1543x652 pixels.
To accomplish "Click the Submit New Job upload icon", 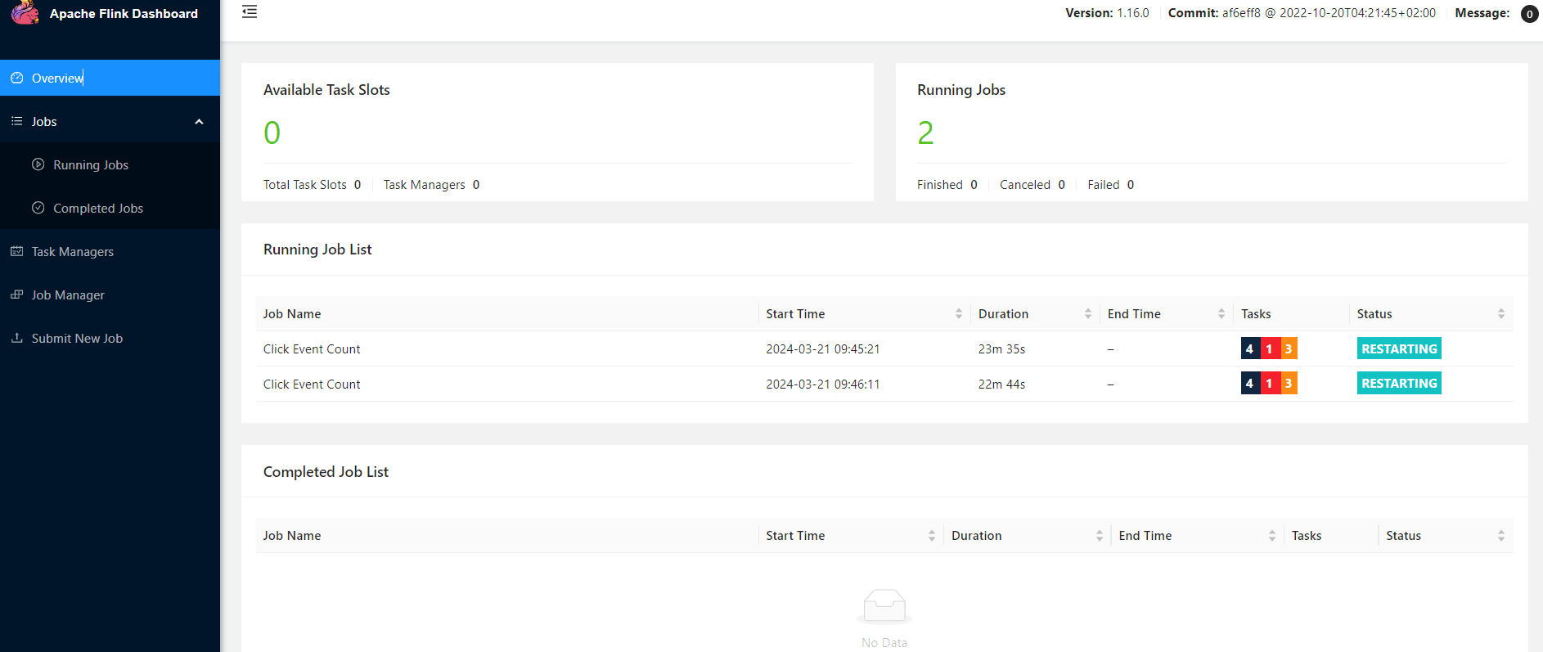I will pos(16,338).
